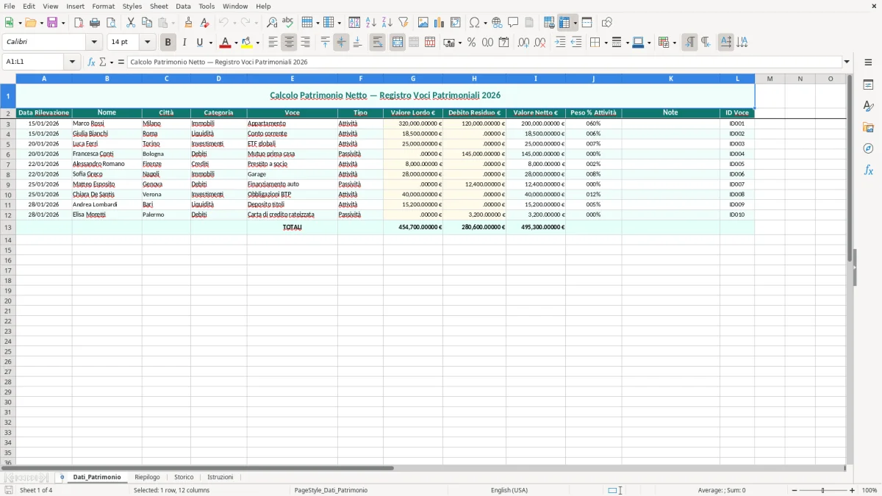Open the Styles menu
Screen dimensions: 882x496
coord(132,6)
